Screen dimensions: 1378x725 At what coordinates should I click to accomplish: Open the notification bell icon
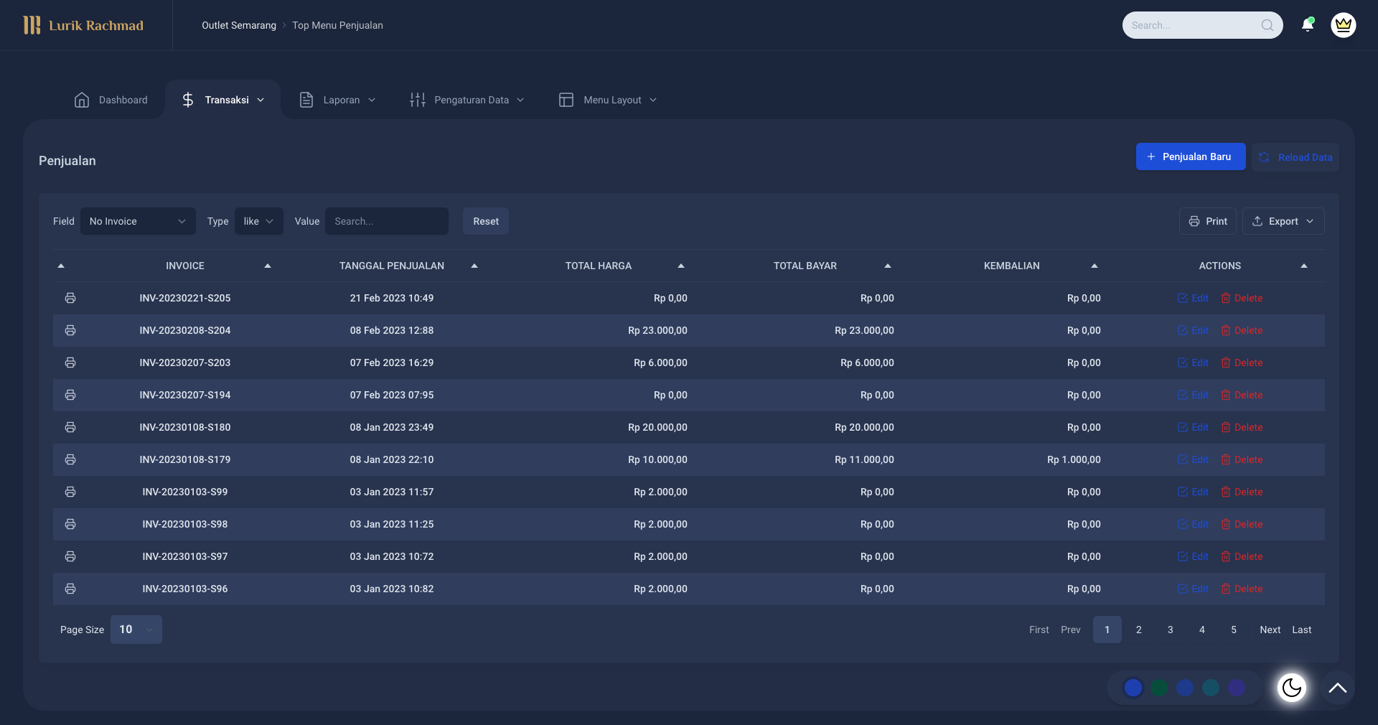pyautogui.click(x=1308, y=24)
